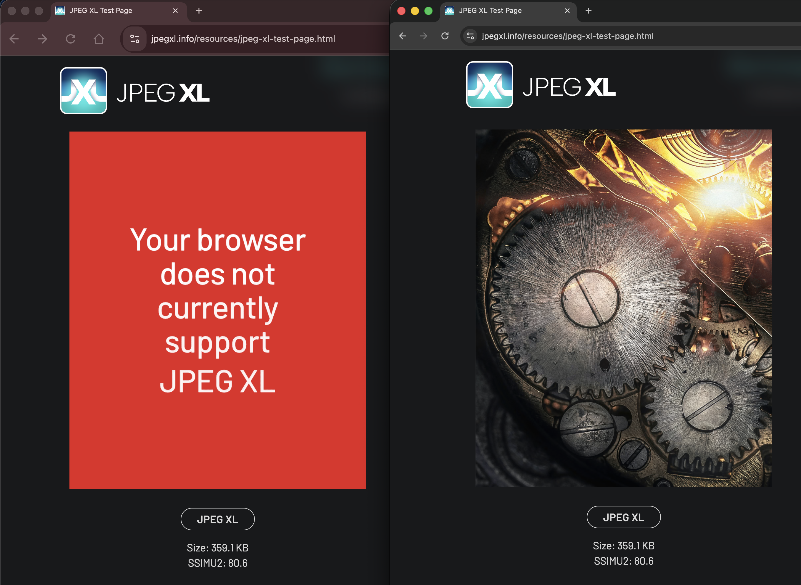The width and height of the screenshot is (801, 585).
Task: Reload the page in left browser window
Action: [x=70, y=39]
